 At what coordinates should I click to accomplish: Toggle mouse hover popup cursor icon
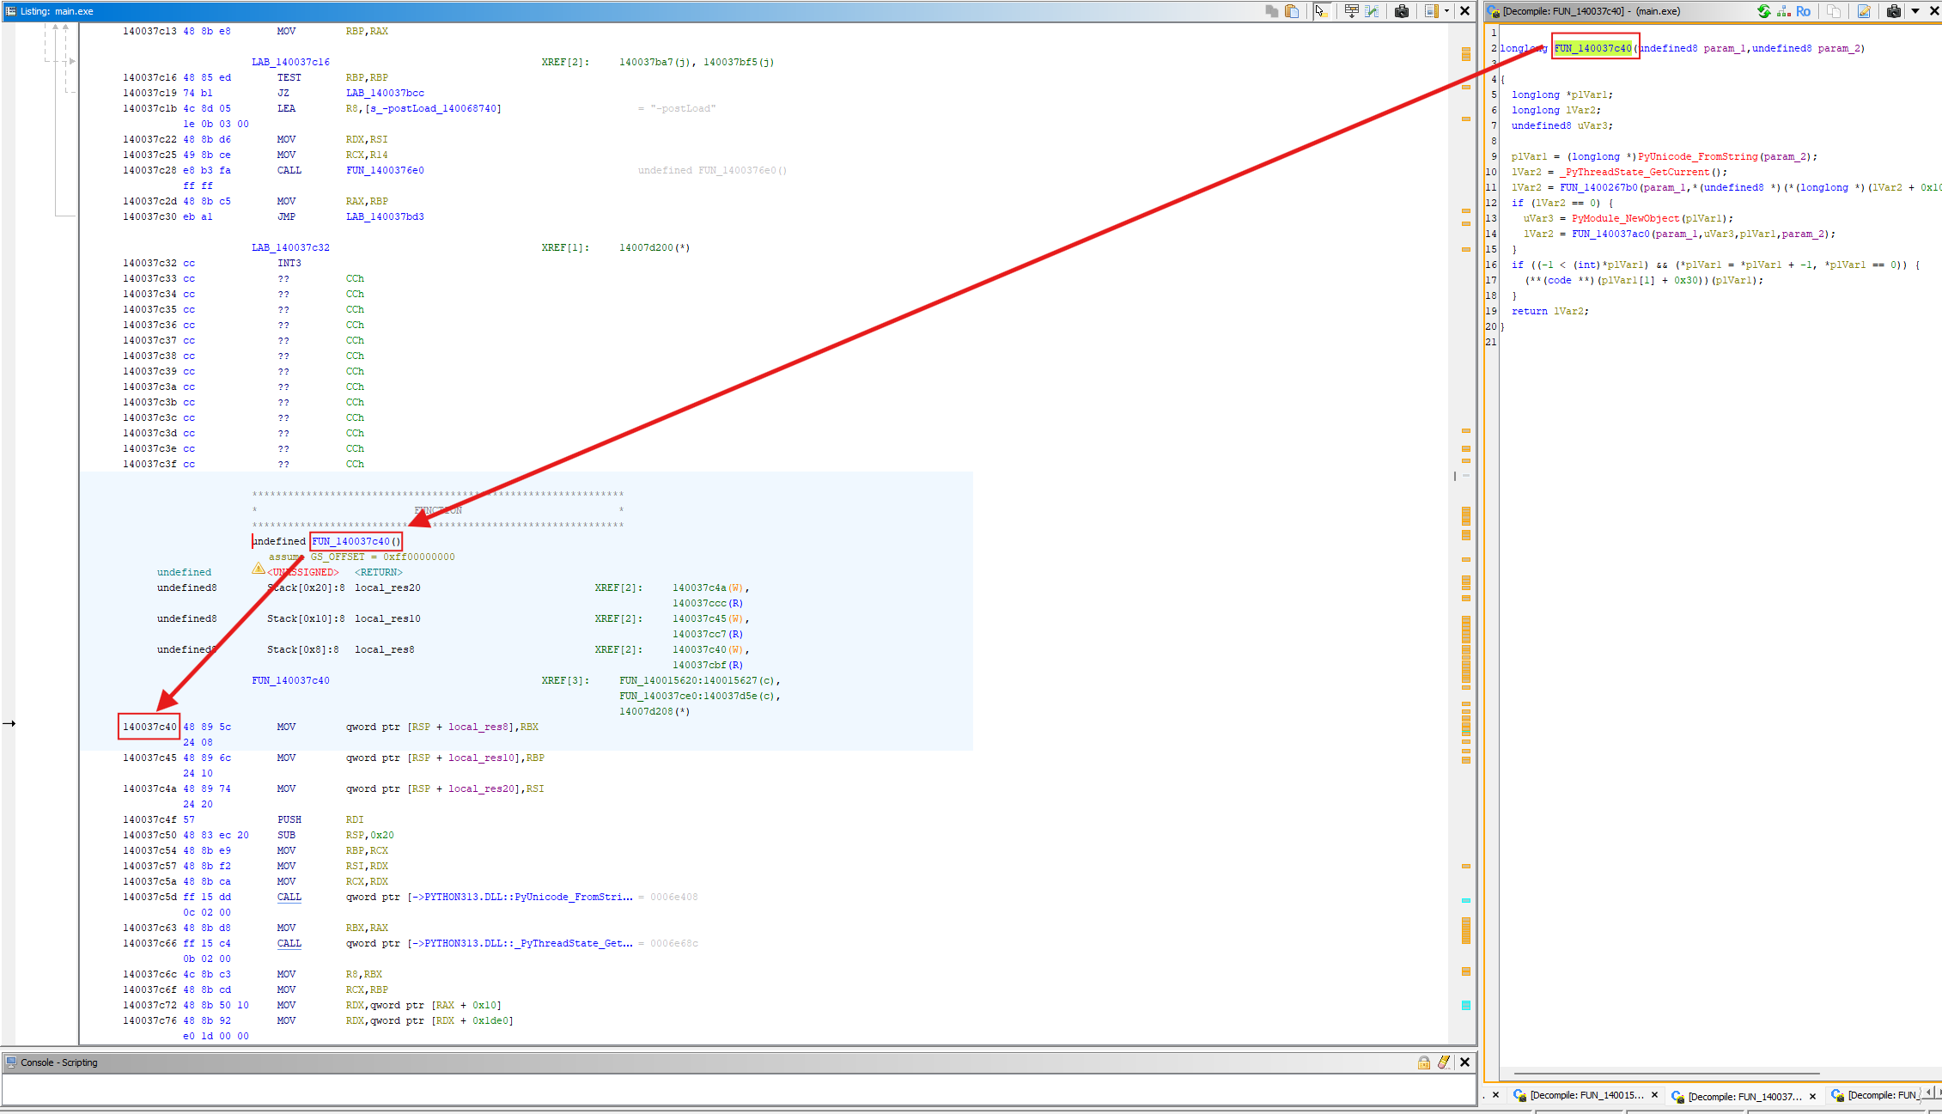(1320, 11)
